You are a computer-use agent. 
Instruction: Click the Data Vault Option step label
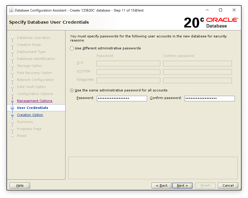pyautogui.click(x=31, y=87)
